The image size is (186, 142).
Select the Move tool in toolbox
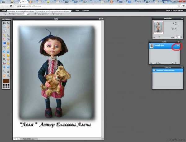(8, 23)
